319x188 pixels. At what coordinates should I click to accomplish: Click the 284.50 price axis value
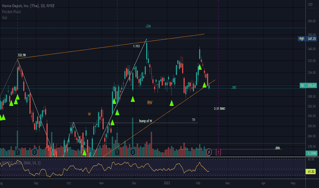pyautogui.click(x=311, y=136)
